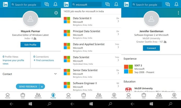Viewport: 181px width, 108px height.
Task: Open Data Scientist II job chevron
Action: 118,21
